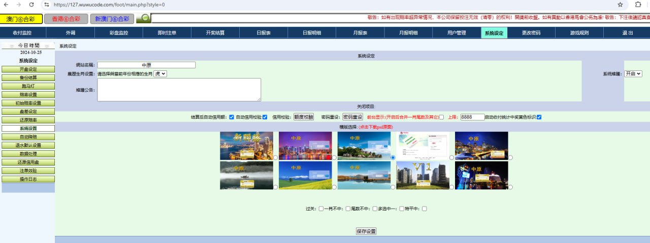Reload the page with browser refresh icon
The image size is (650, 243).
pos(31,5)
